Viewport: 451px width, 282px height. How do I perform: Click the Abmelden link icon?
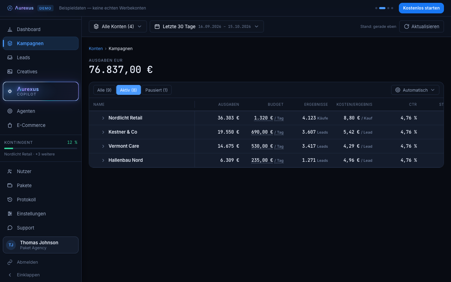[x=10, y=262]
